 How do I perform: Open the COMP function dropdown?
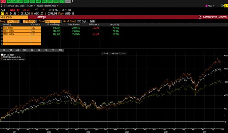pos(31,6)
